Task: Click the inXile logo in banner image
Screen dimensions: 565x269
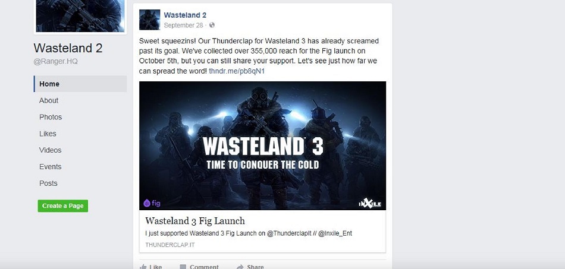Action: click(370, 204)
